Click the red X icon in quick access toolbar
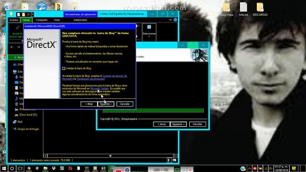Screen dimensions: 306x172 tap(29, 14)
